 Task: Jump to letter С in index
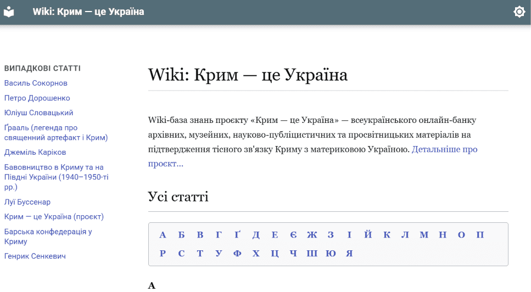tap(182, 253)
